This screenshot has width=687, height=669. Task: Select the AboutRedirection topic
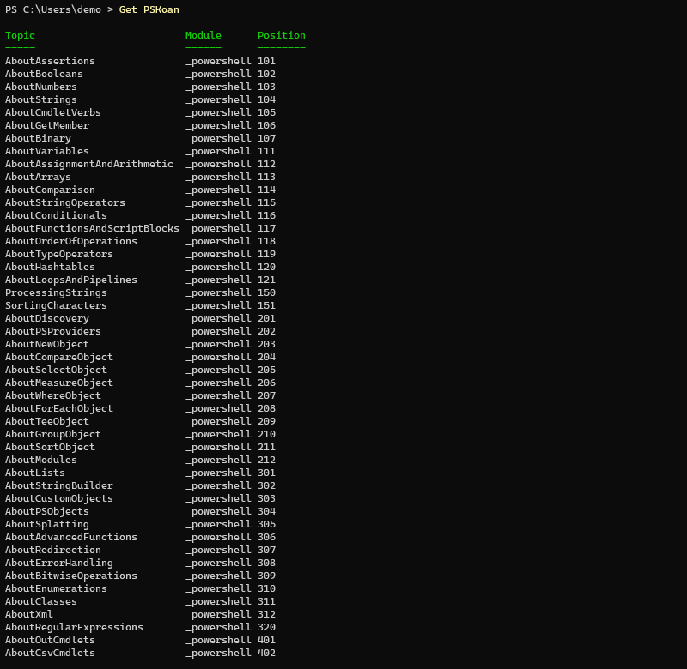point(53,550)
